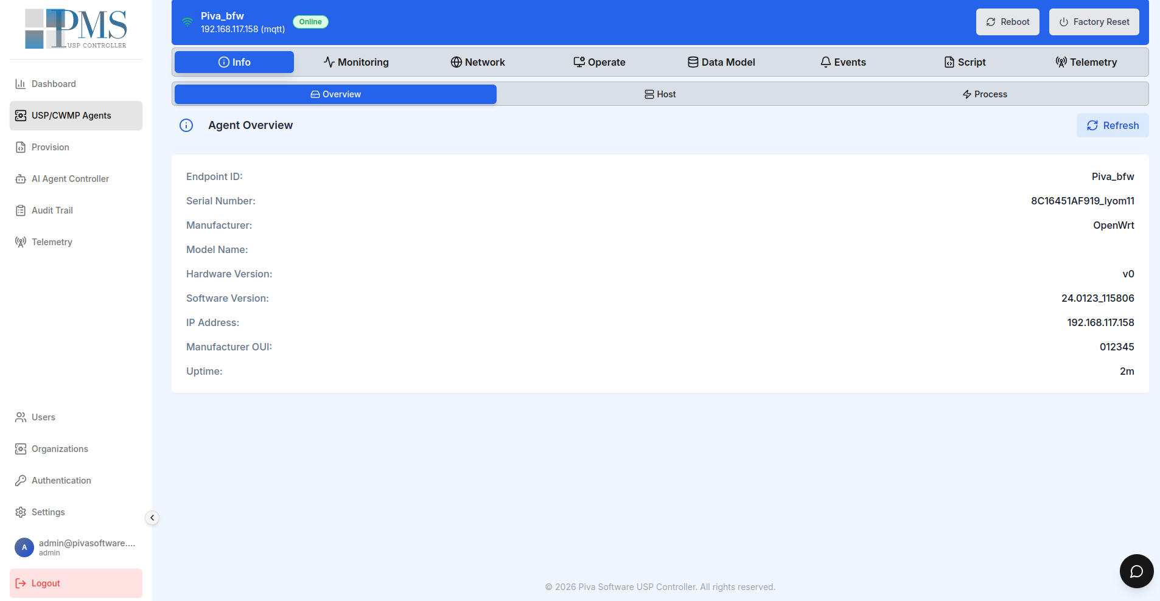The height and width of the screenshot is (601, 1160).
Task: Open the top Telemetry tab
Action: (x=1086, y=62)
